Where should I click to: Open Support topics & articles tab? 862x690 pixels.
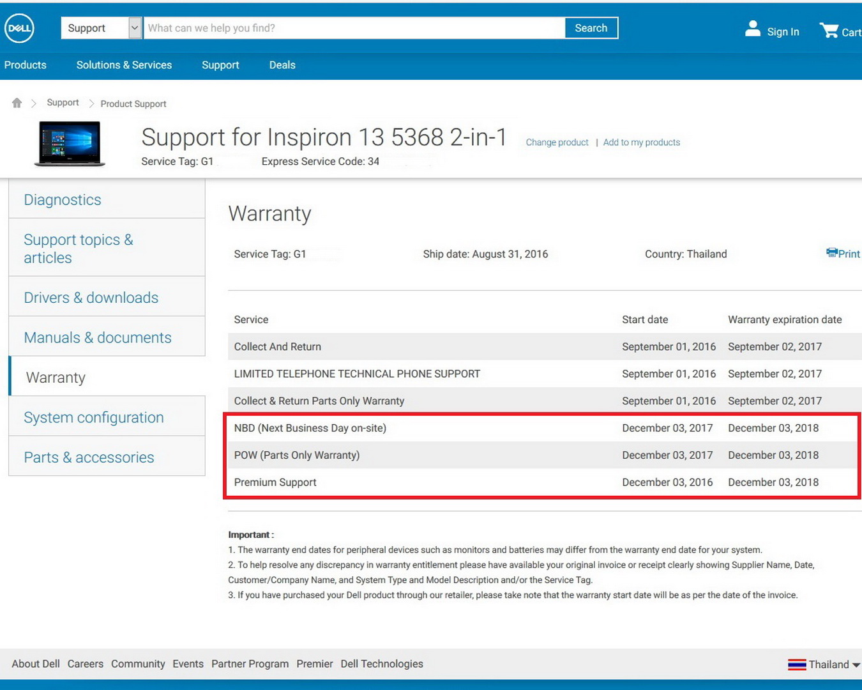(x=107, y=248)
